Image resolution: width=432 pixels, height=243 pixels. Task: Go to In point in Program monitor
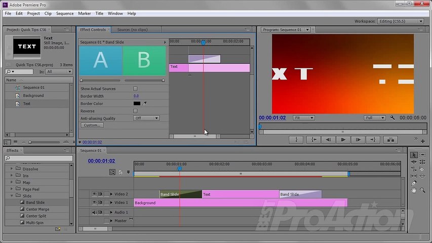(313, 140)
